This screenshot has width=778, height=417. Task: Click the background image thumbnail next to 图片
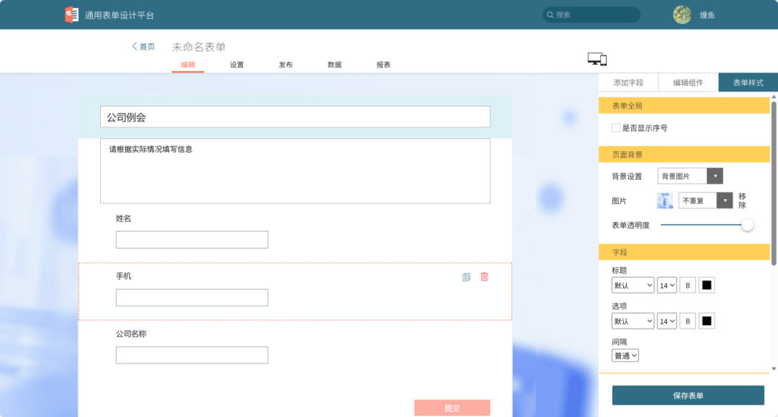pos(664,200)
